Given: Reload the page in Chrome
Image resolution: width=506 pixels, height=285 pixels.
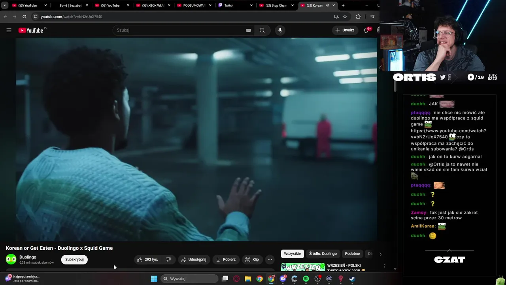Looking at the screenshot, I should coord(24,17).
